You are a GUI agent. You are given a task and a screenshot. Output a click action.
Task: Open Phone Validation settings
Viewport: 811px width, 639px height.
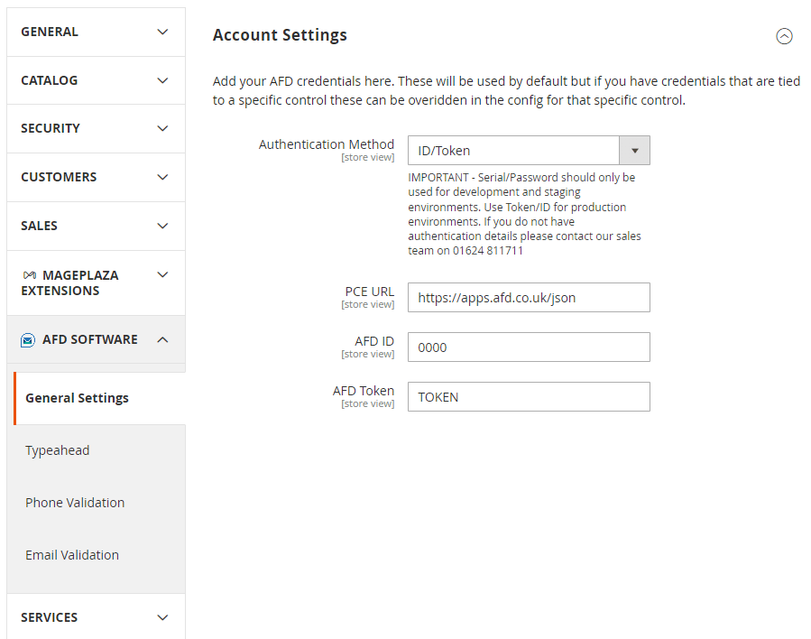click(75, 503)
